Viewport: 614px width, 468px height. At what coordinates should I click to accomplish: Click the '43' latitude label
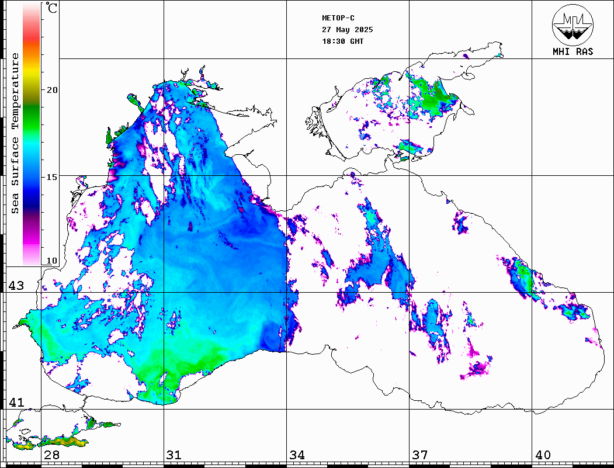click(16, 286)
